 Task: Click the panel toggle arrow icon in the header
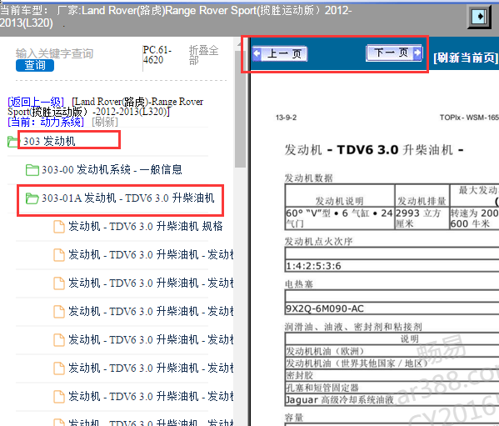479,17
